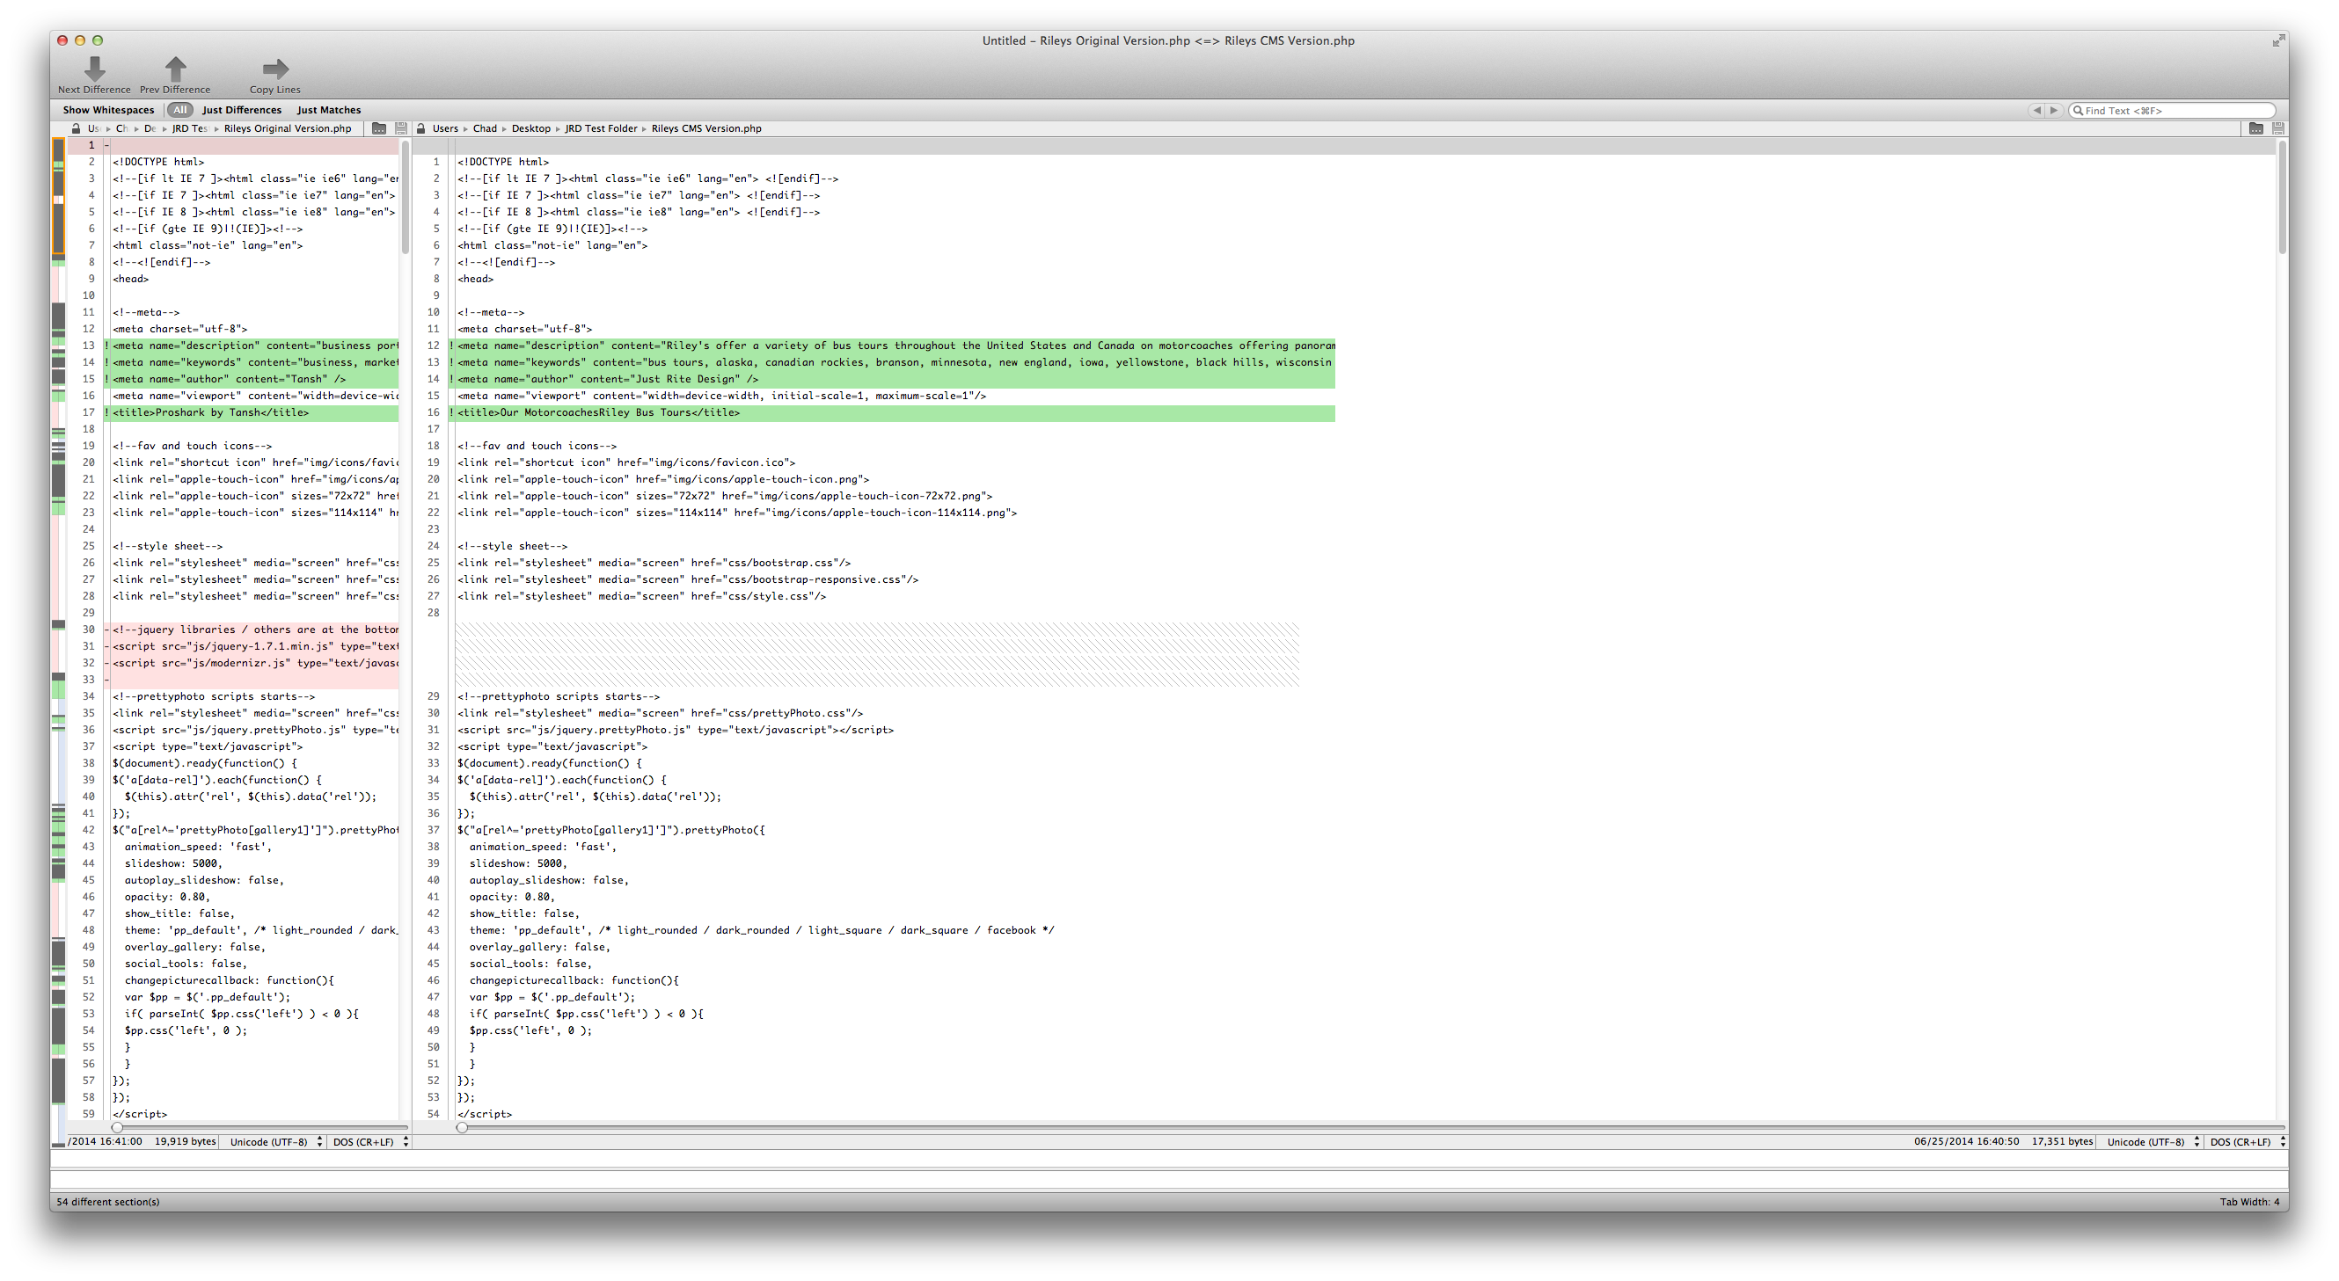Click right line 43 theme pp_default
The width and height of the screenshot is (2339, 1281).
[x=762, y=931]
